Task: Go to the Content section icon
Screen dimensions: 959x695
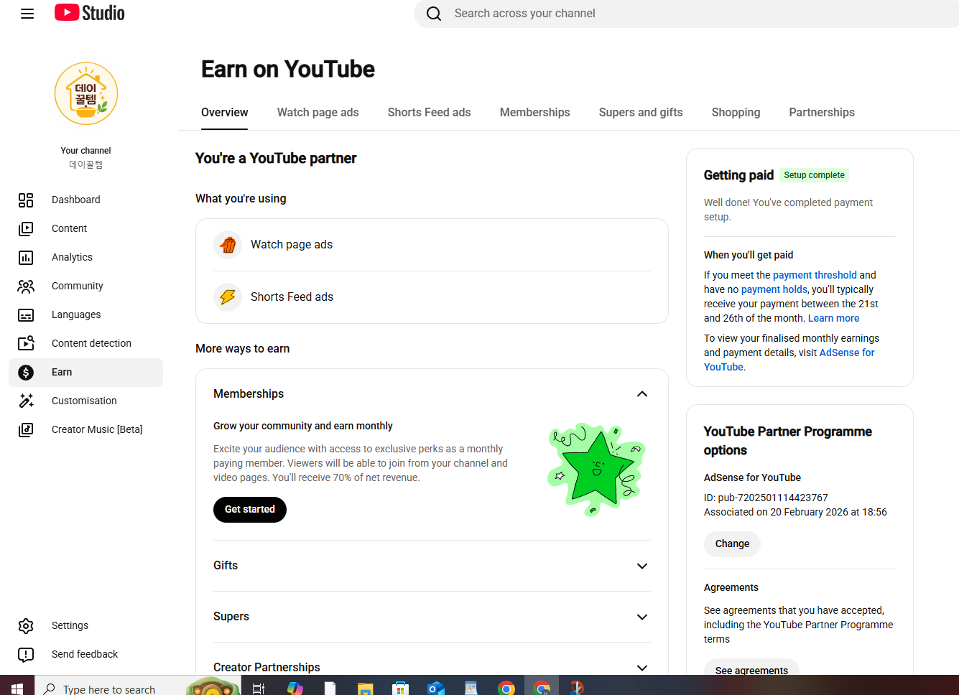Action: [x=26, y=228]
